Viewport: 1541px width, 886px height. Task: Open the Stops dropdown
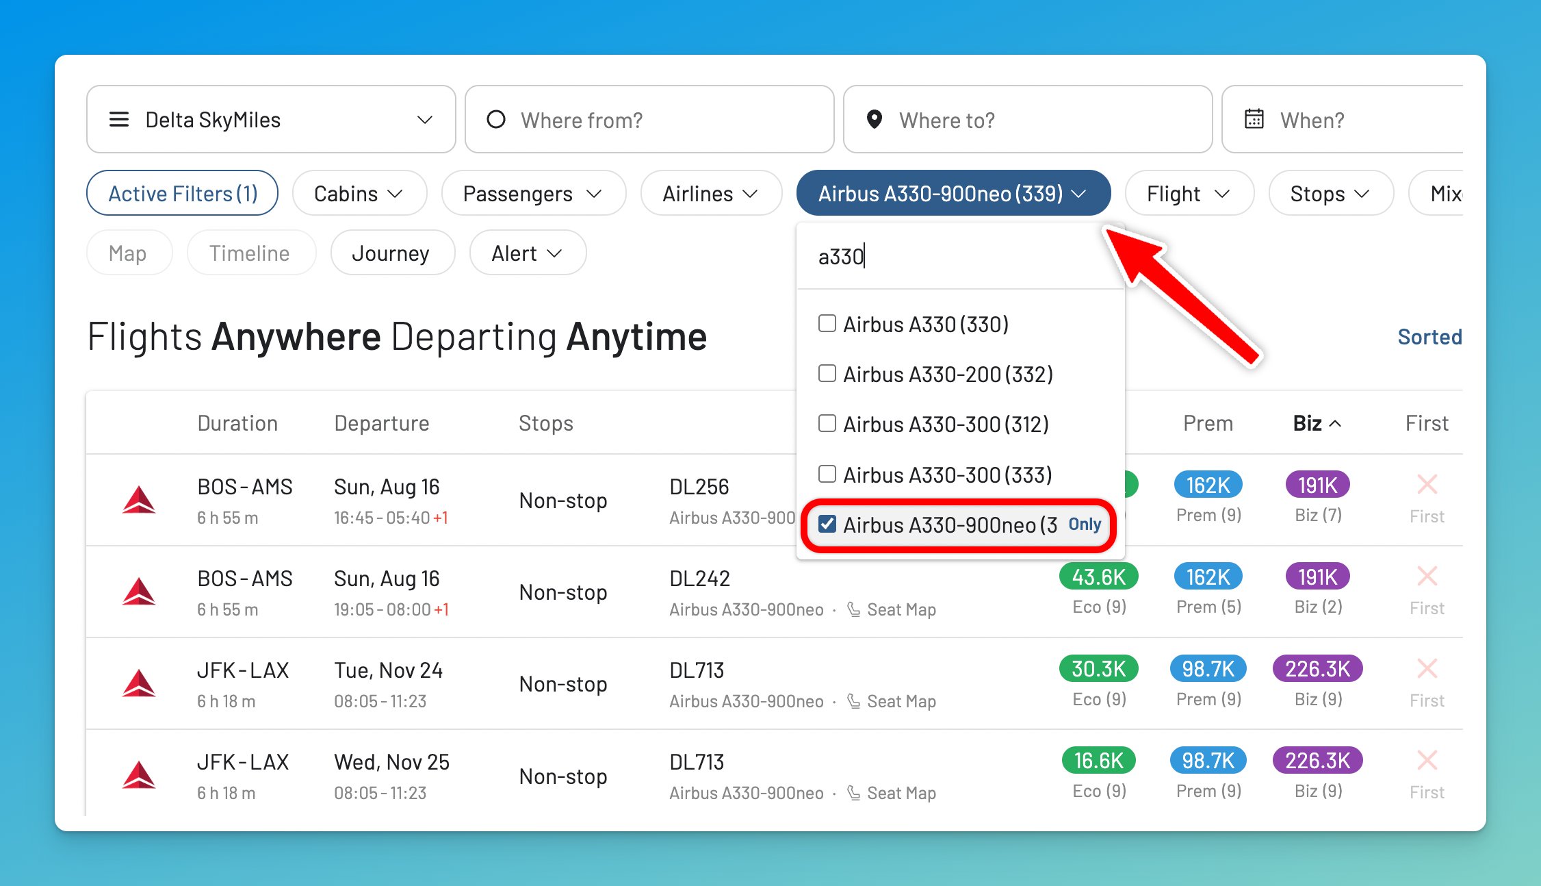tap(1330, 193)
